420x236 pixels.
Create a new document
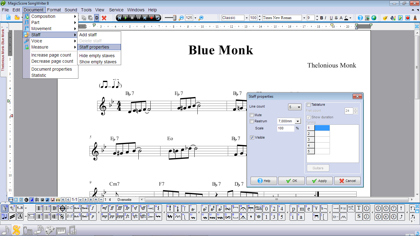[9, 18]
